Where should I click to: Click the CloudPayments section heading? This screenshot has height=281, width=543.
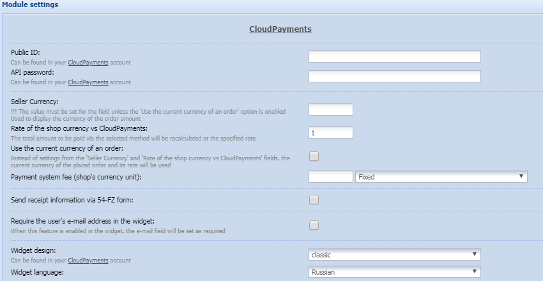tap(280, 29)
